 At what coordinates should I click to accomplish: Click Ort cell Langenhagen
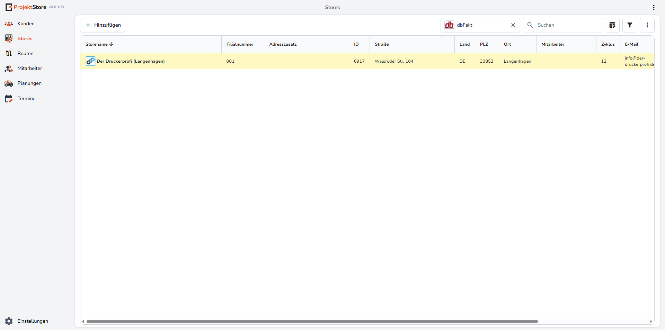517,61
